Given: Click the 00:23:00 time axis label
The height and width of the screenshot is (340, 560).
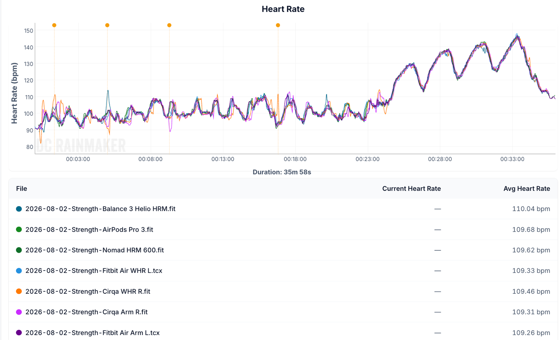Looking at the screenshot, I should pyautogui.click(x=367, y=159).
